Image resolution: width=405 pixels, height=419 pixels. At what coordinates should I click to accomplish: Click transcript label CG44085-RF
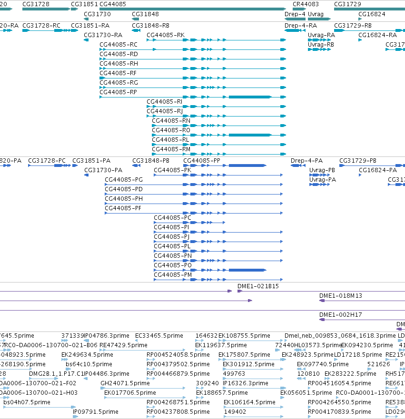(x=118, y=74)
